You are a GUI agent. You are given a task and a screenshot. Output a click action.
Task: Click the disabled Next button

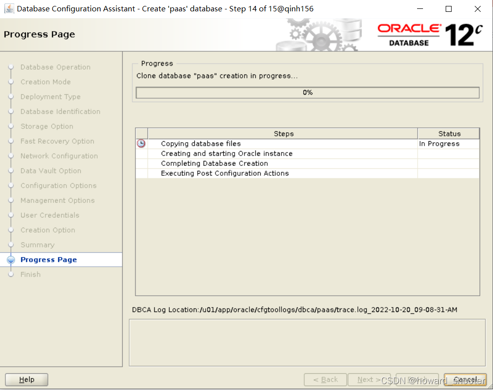(x=369, y=379)
